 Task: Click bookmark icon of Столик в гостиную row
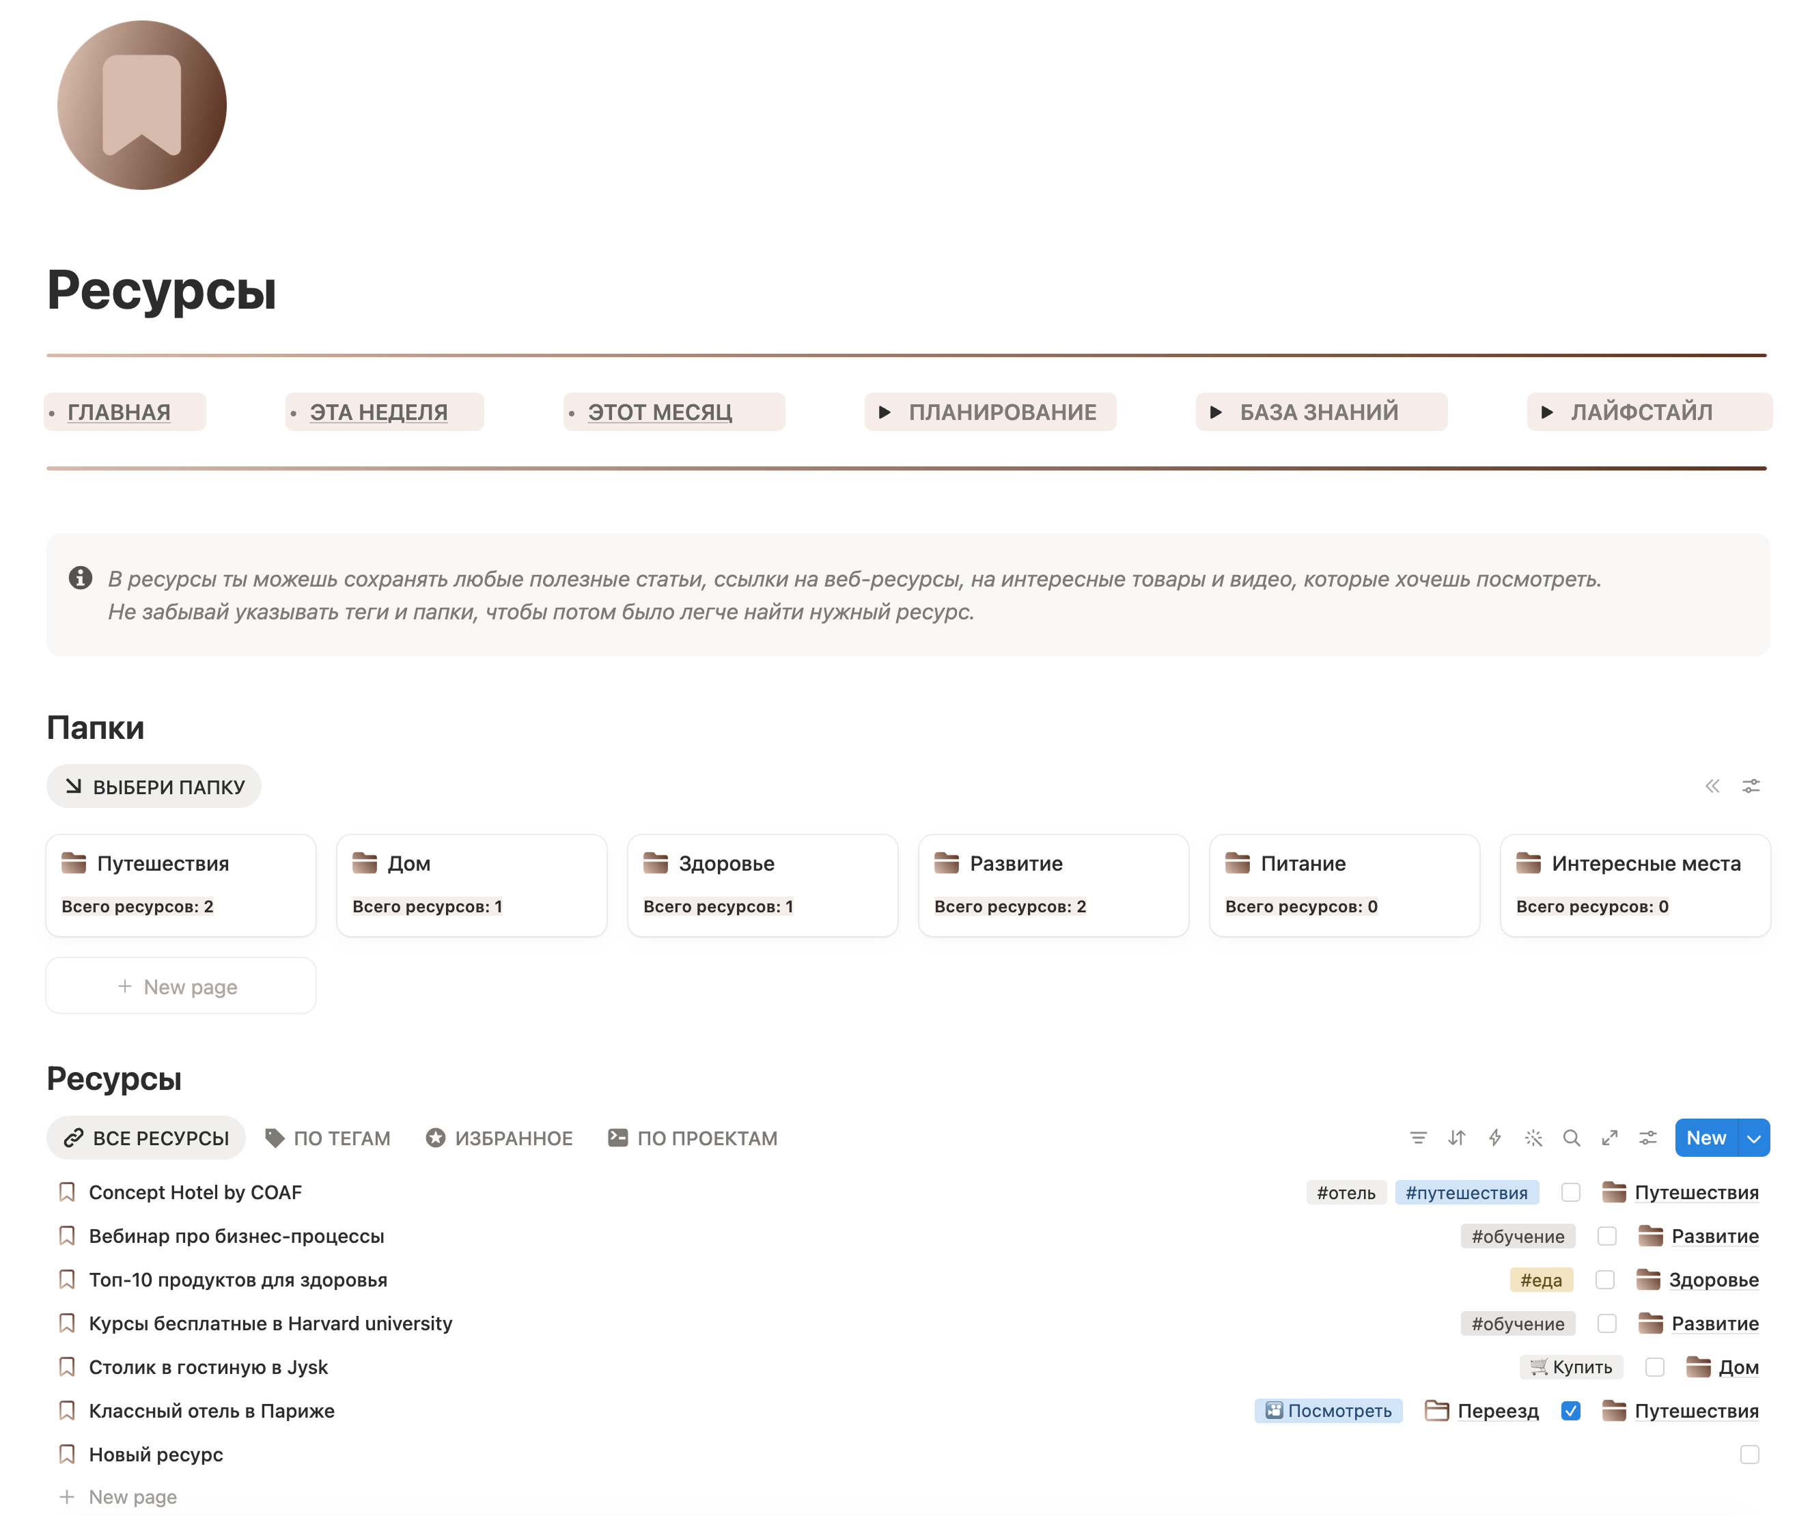click(x=66, y=1367)
